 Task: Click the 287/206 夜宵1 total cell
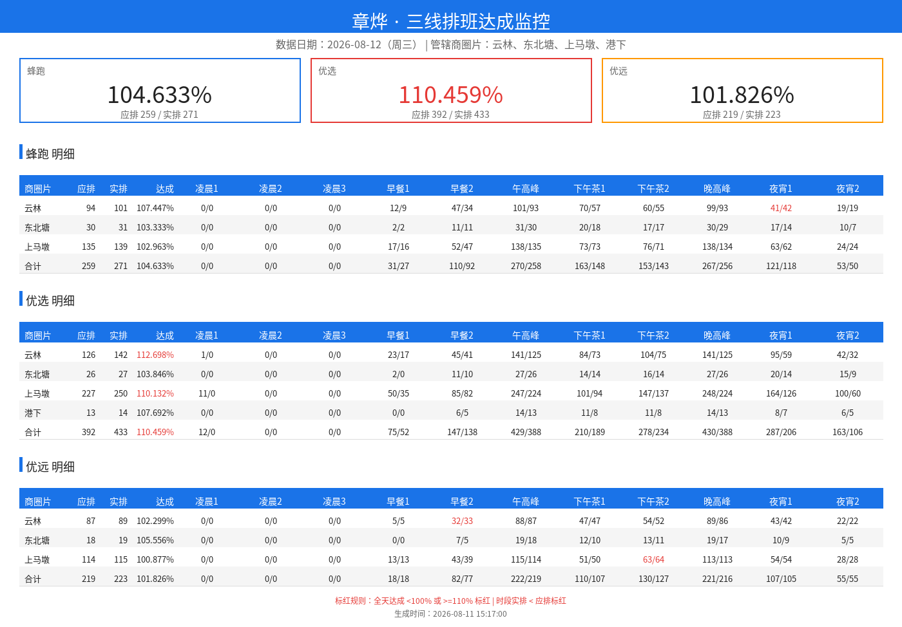781,432
